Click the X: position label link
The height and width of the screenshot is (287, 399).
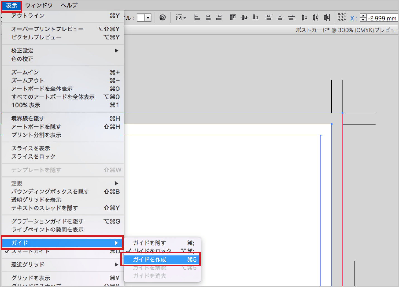(x=353, y=18)
